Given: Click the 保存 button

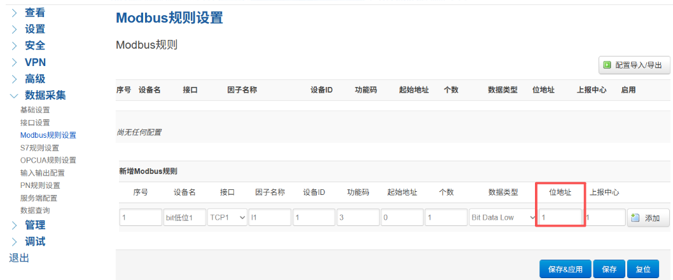Looking at the screenshot, I should coord(609,269).
